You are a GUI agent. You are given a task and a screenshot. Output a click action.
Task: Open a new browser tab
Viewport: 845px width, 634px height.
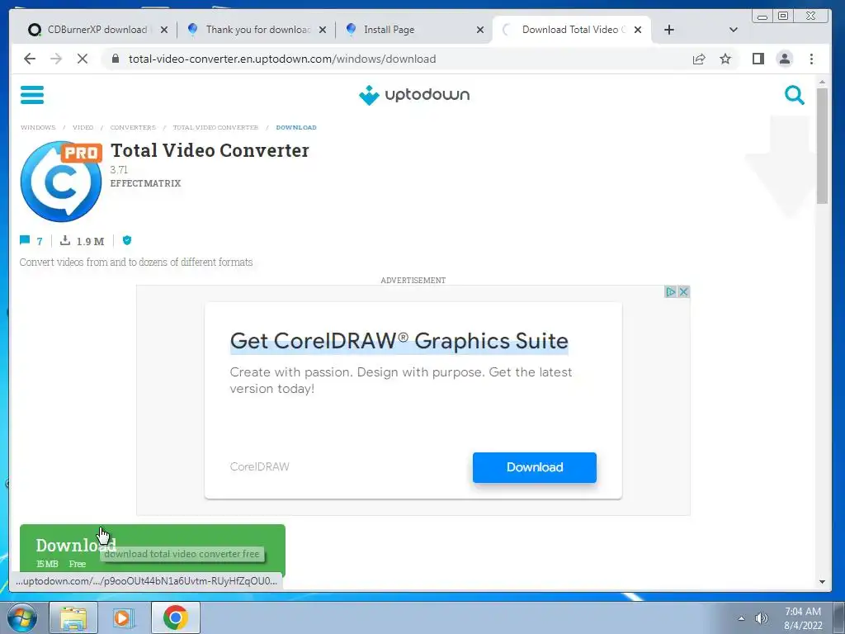point(668,30)
